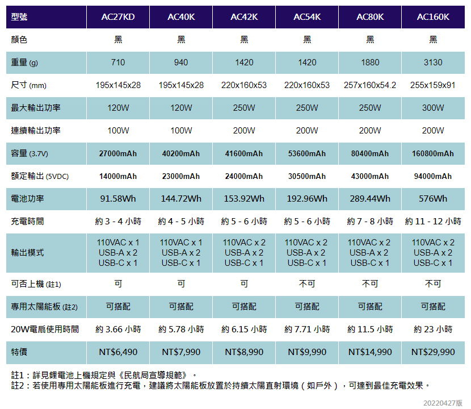Click the battery power 91.58Wh
The image size is (471, 409).
click(x=118, y=198)
